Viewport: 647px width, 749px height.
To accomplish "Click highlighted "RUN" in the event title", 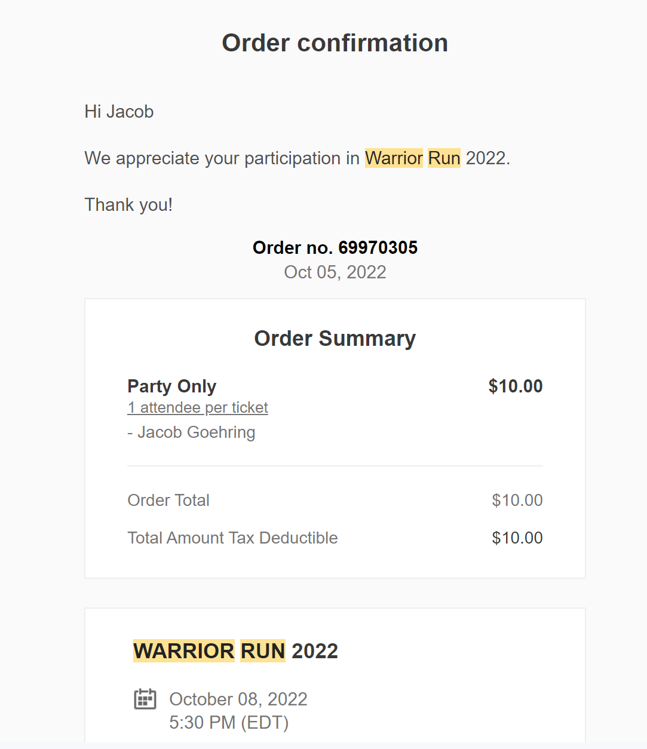I will tap(263, 651).
